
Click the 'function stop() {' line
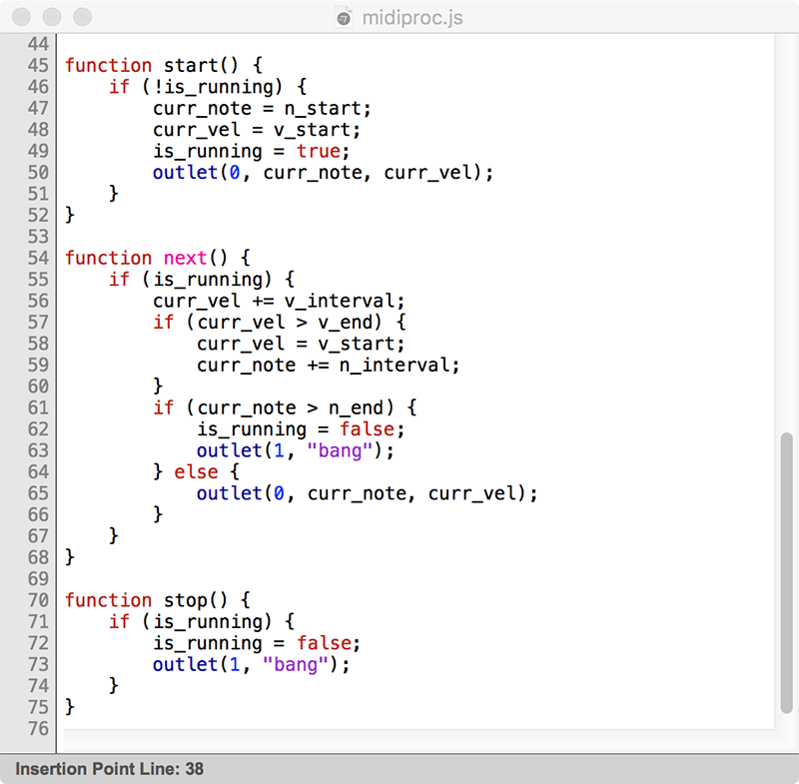158,600
